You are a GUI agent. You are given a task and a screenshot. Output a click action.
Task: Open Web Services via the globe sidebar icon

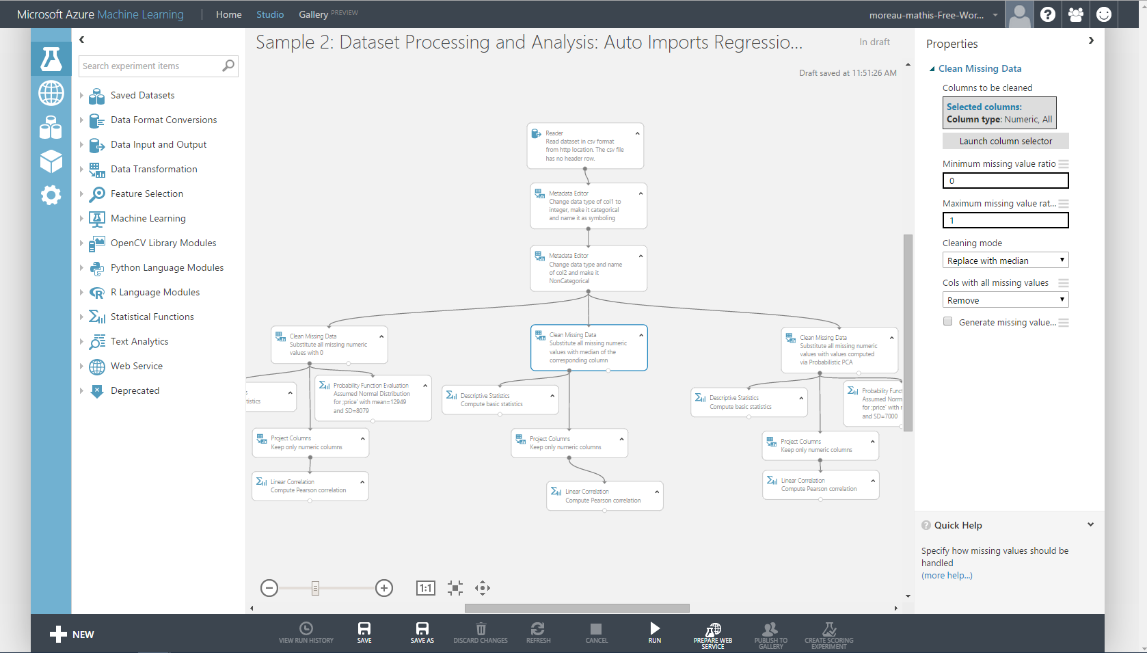(51, 93)
